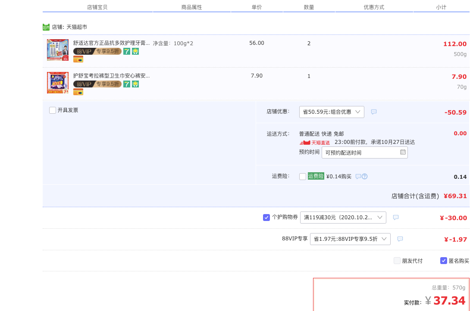The height and width of the screenshot is (311, 473).
Task: Click the 88VIP 9.5折 badge on 护舒宝 row
Action: tap(97, 84)
